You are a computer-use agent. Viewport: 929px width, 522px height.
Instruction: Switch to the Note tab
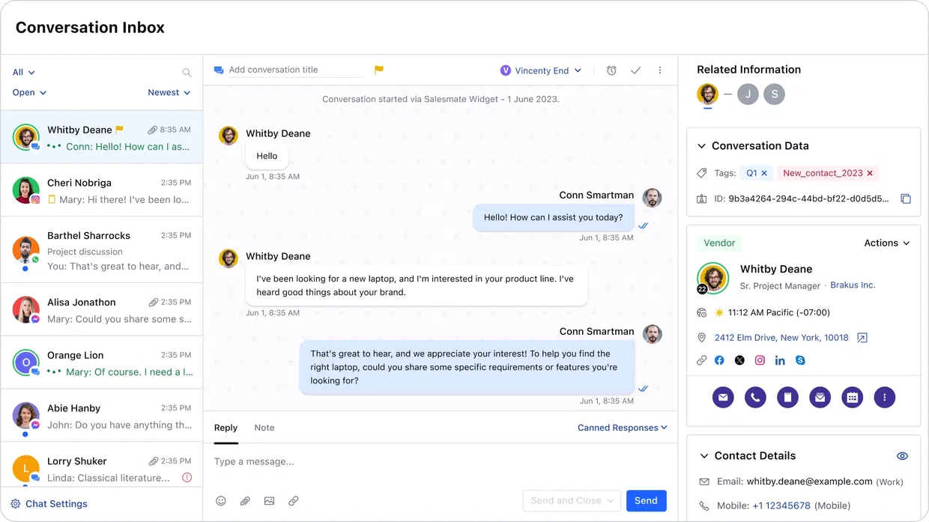[x=264, y=427]
